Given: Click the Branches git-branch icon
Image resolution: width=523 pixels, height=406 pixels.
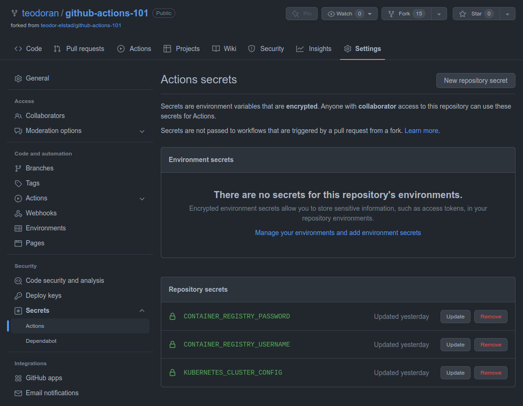Looking at the screenshot, I should pos(18,168).
